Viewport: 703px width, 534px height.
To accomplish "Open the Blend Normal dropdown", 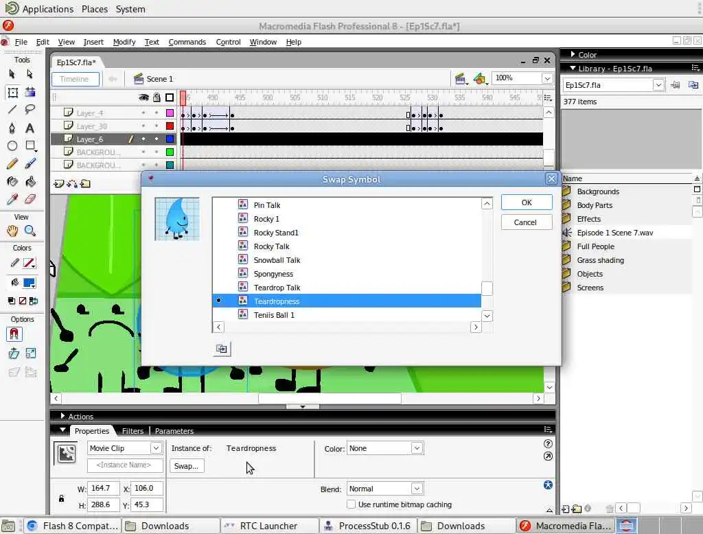I will 417,488.
